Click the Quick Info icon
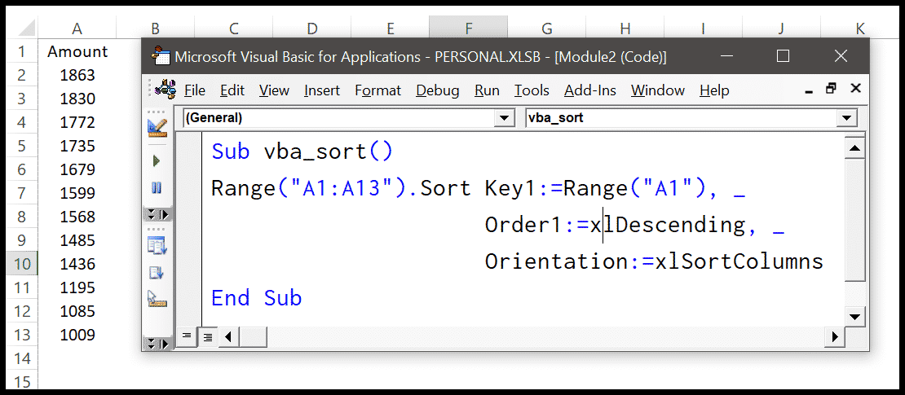 pos(157,299)
